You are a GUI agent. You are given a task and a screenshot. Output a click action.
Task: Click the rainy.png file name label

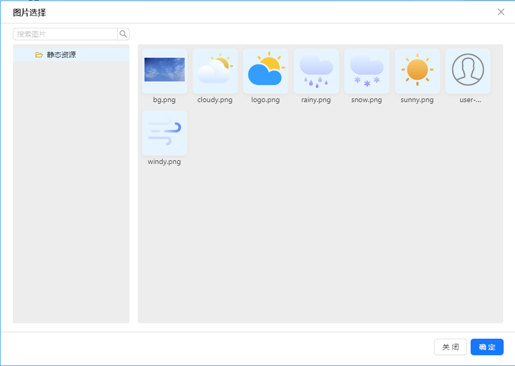pyautogui.click(x=316, y=99)
